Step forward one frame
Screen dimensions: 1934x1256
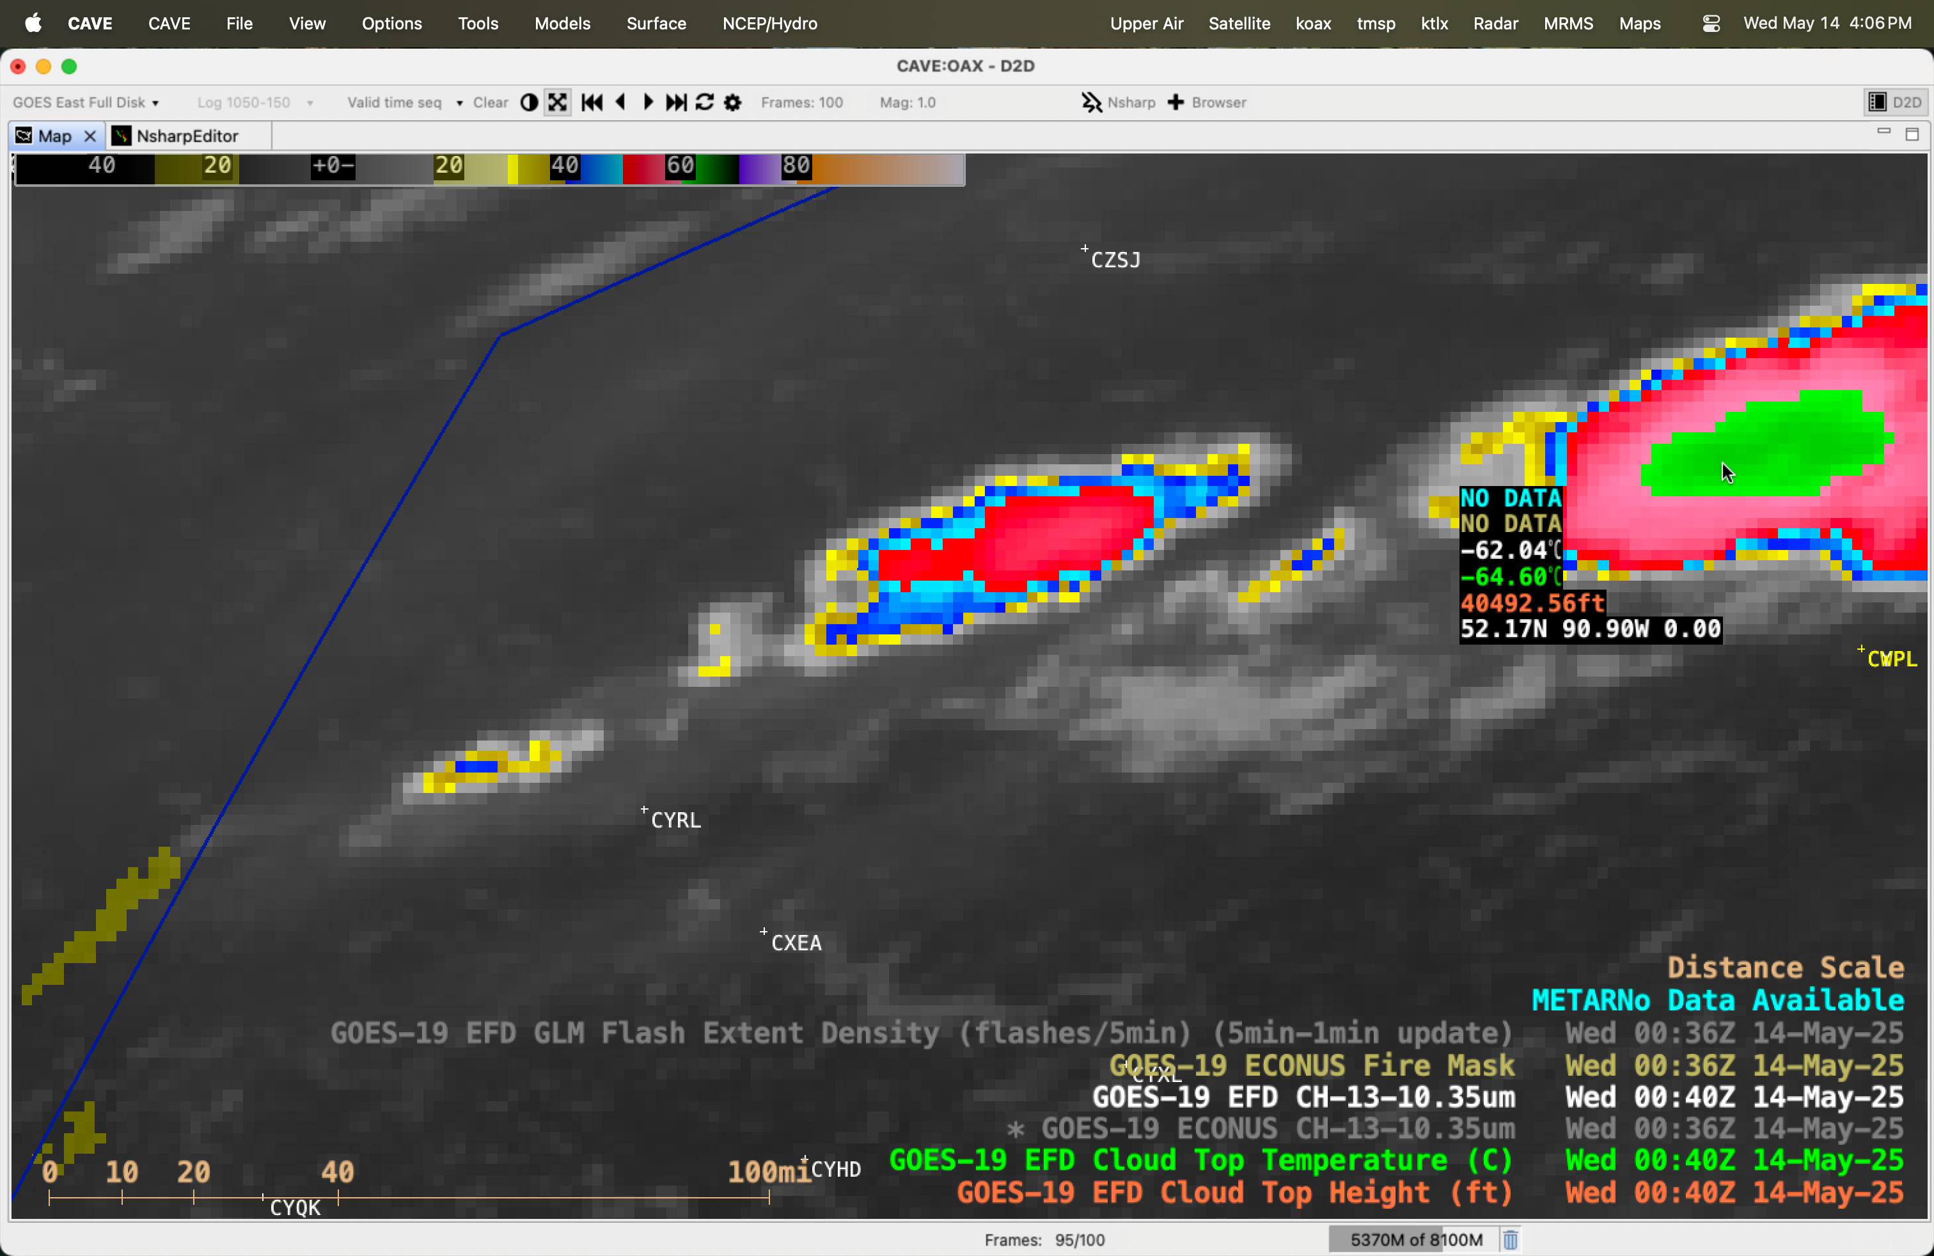[x=648, y=102]
